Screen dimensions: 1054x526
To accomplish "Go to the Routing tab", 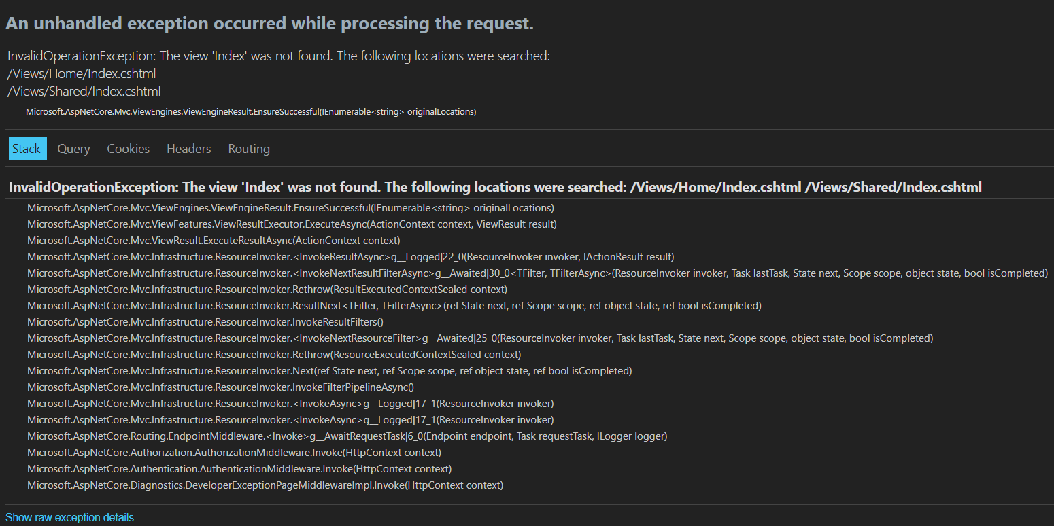I will pyautogui.click(x=248, y=149).
